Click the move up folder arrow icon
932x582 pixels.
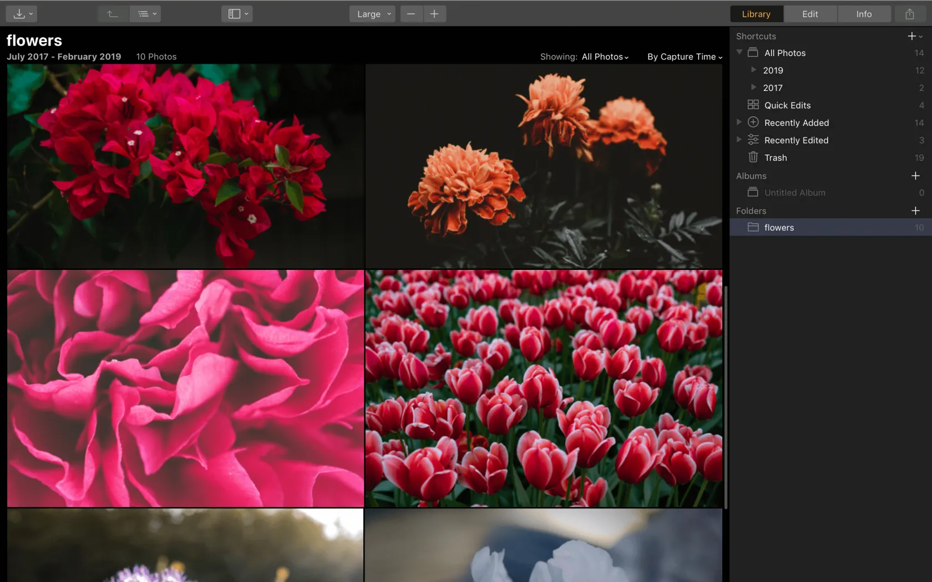click(x=113, y=14)
